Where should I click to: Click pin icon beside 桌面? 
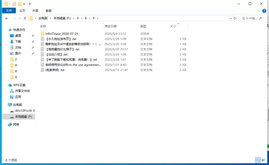(x=33, y=36)
